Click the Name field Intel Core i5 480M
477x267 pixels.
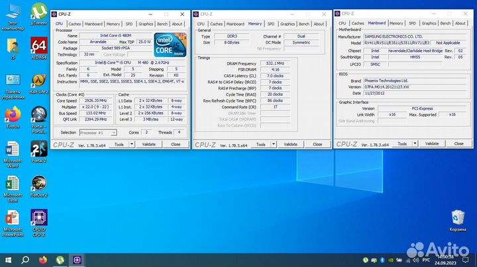click(x=115, y=36)
